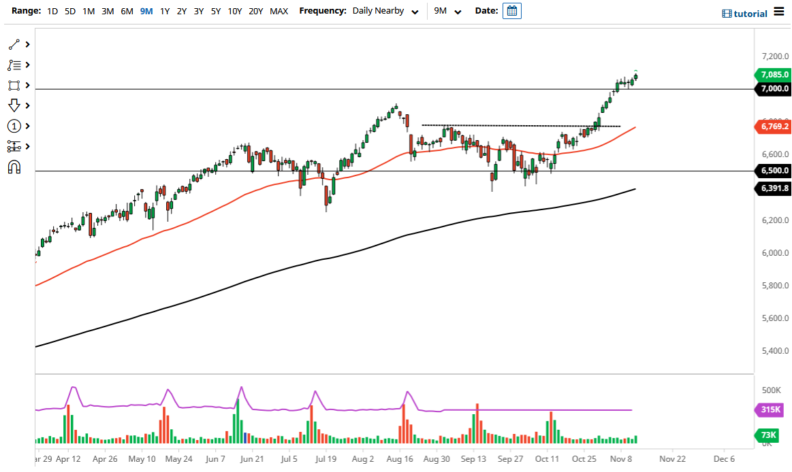Set range to 1Y

165,11
